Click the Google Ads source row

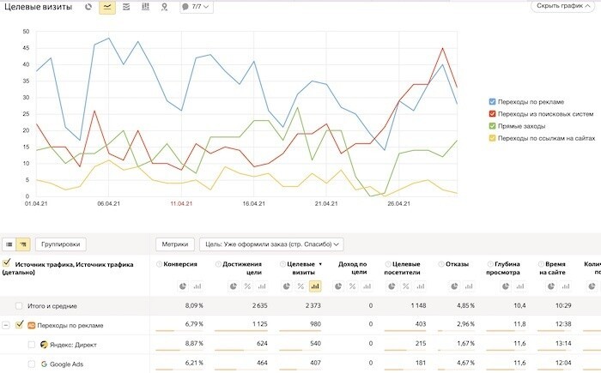tap(66, 364)
